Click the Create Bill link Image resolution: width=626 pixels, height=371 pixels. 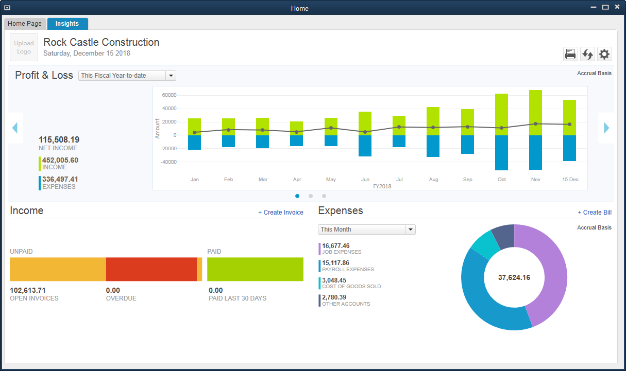pyautogui.click(x=595, y=212)
